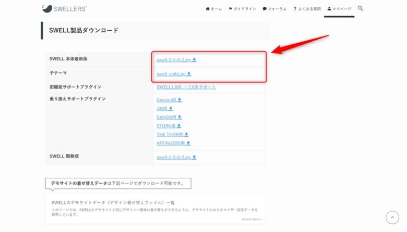Click the speech bubble icon beside フォーラム
The width and height of the screenshot is (407, 232).
265,9
